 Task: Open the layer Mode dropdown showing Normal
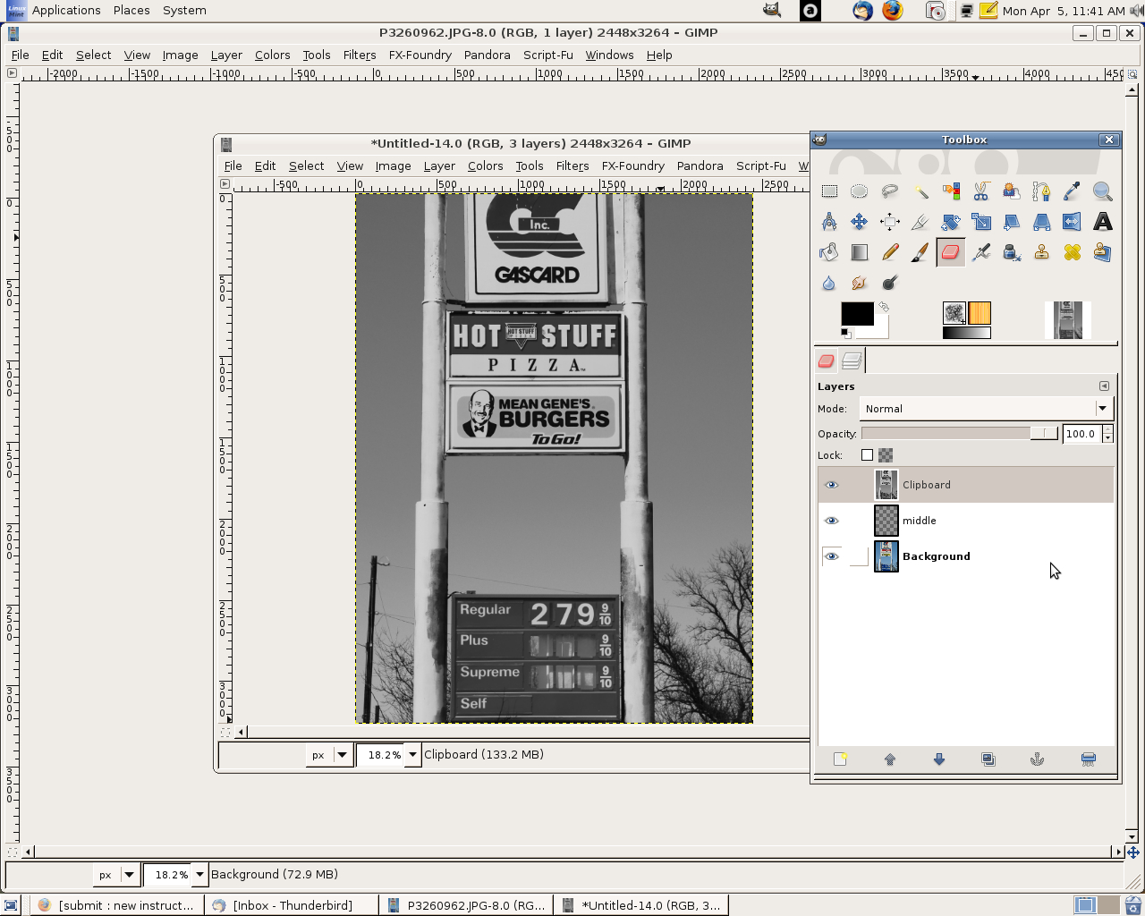pyautogui.click(x=986, y=409)
